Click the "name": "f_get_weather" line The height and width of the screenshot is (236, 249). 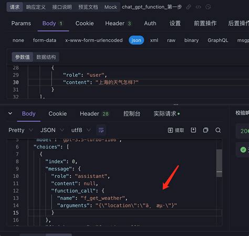(92, 198)
